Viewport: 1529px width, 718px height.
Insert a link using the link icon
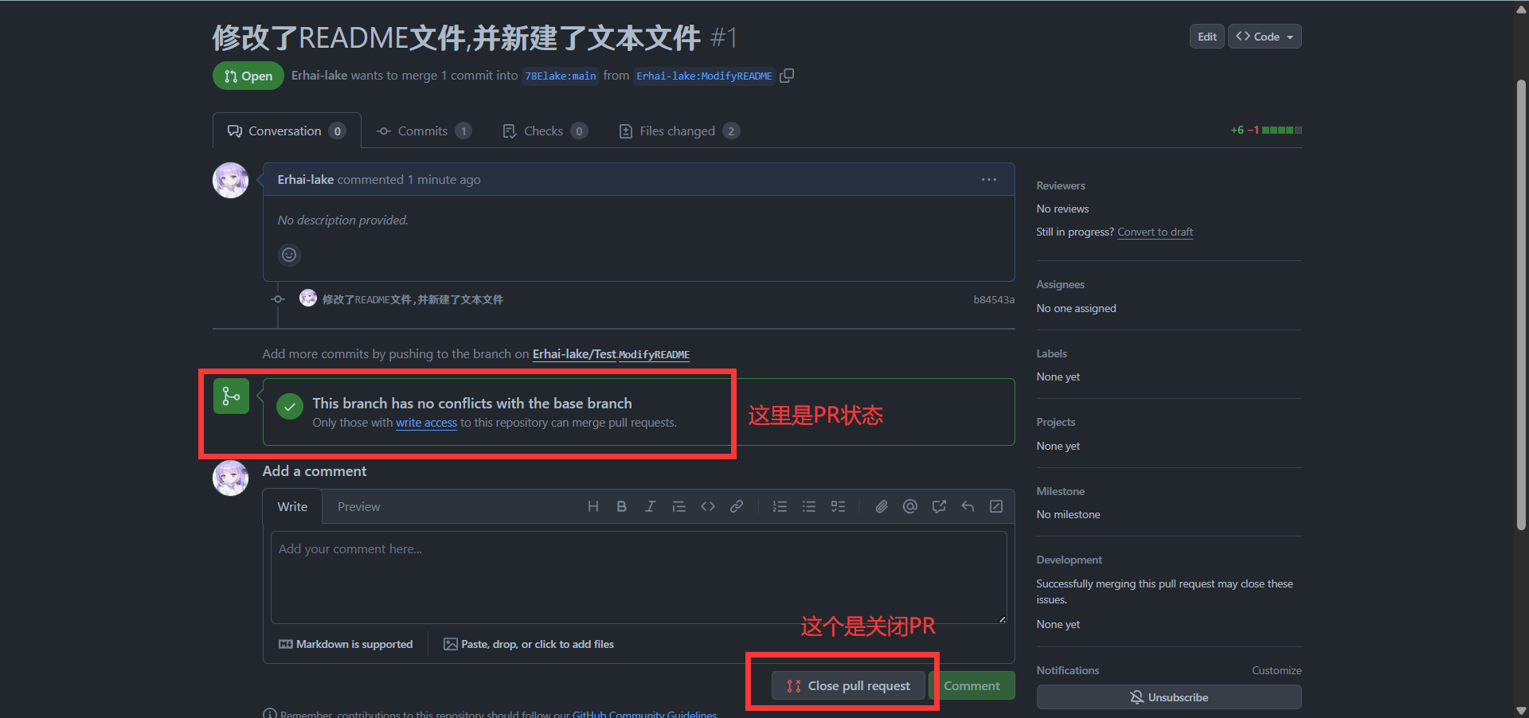pos(737,506)
